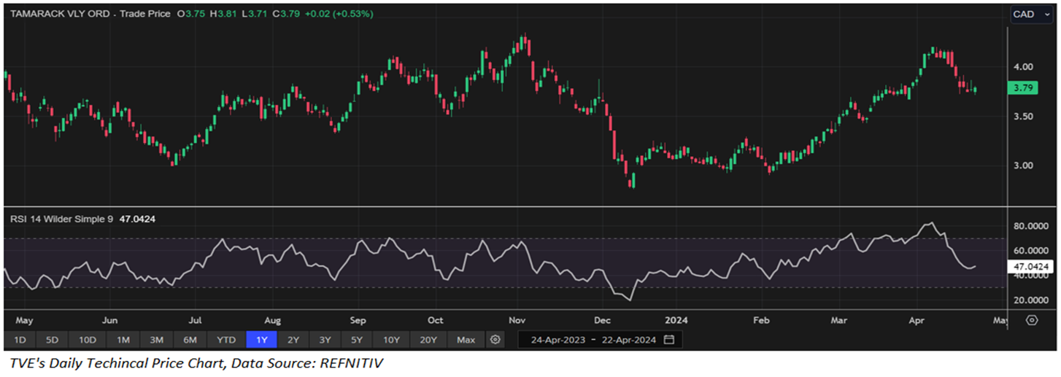Click the 20.0000 RSI axis label

1032,300
